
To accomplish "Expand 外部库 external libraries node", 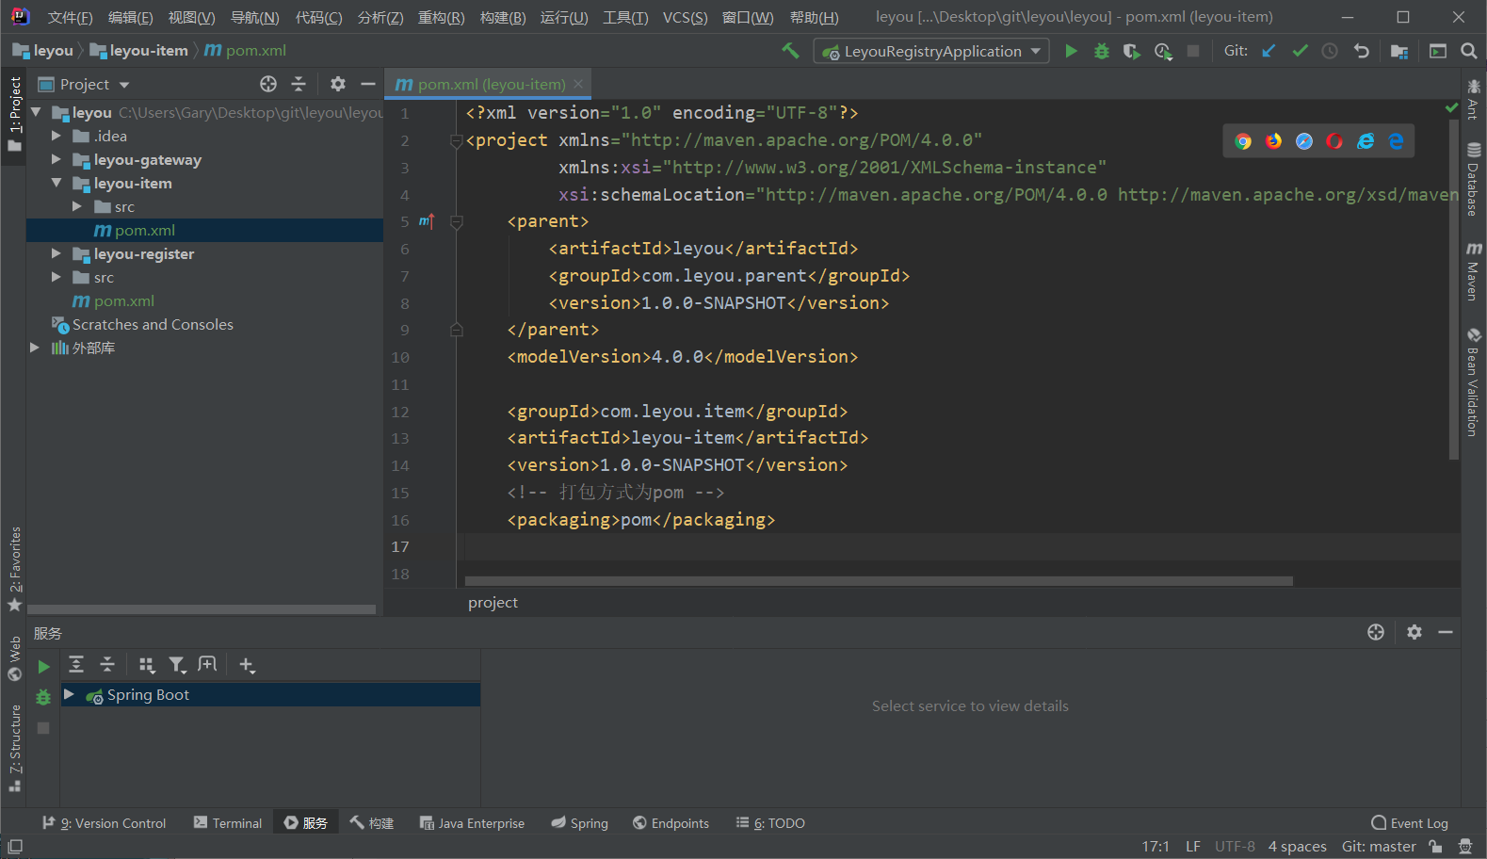I will [35, 348].
